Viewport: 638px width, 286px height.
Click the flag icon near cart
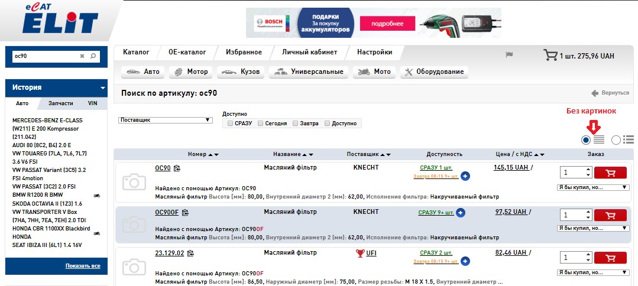click(x=509, y=55)
